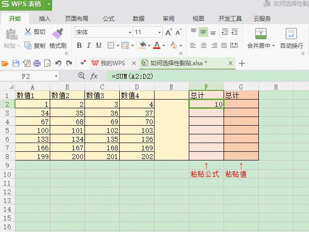Open the quick access customize arrow
Image resolution: width=309 pixels, height=232 pixels.
[83, 63]
